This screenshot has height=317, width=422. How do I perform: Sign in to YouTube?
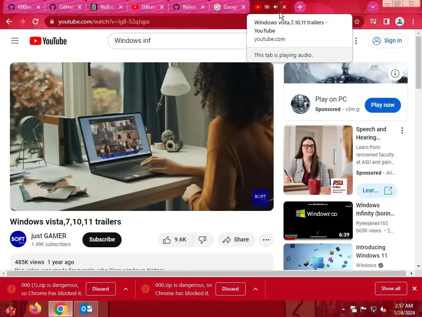(387, 41)
